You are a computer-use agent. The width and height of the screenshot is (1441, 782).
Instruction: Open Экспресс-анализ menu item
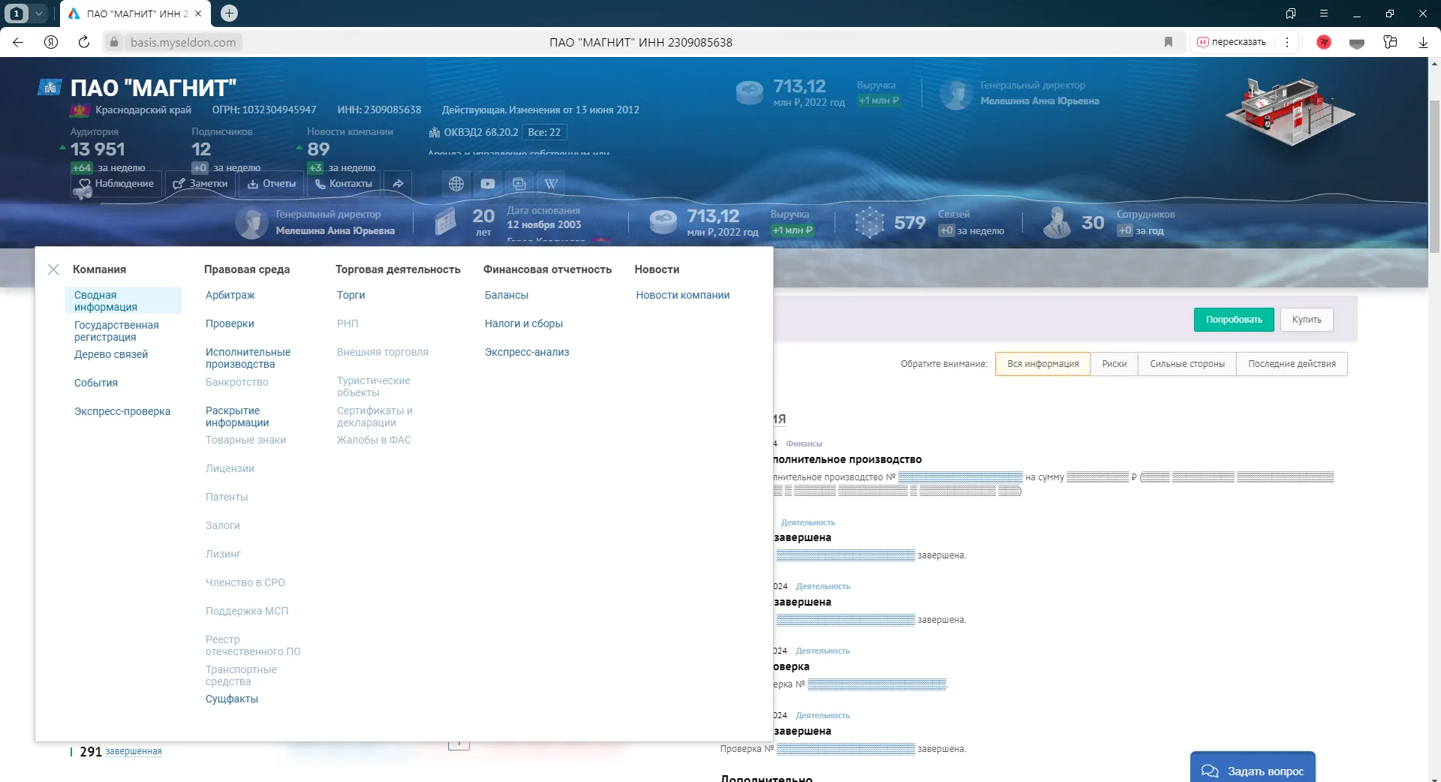coord(527,352)
